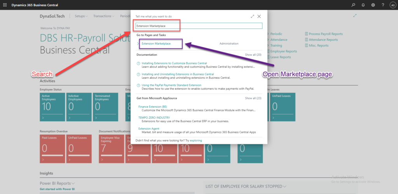Expand the Transactions menu
Image resolution: width=398 pixels, height=194 pixels.
point(104,16)
